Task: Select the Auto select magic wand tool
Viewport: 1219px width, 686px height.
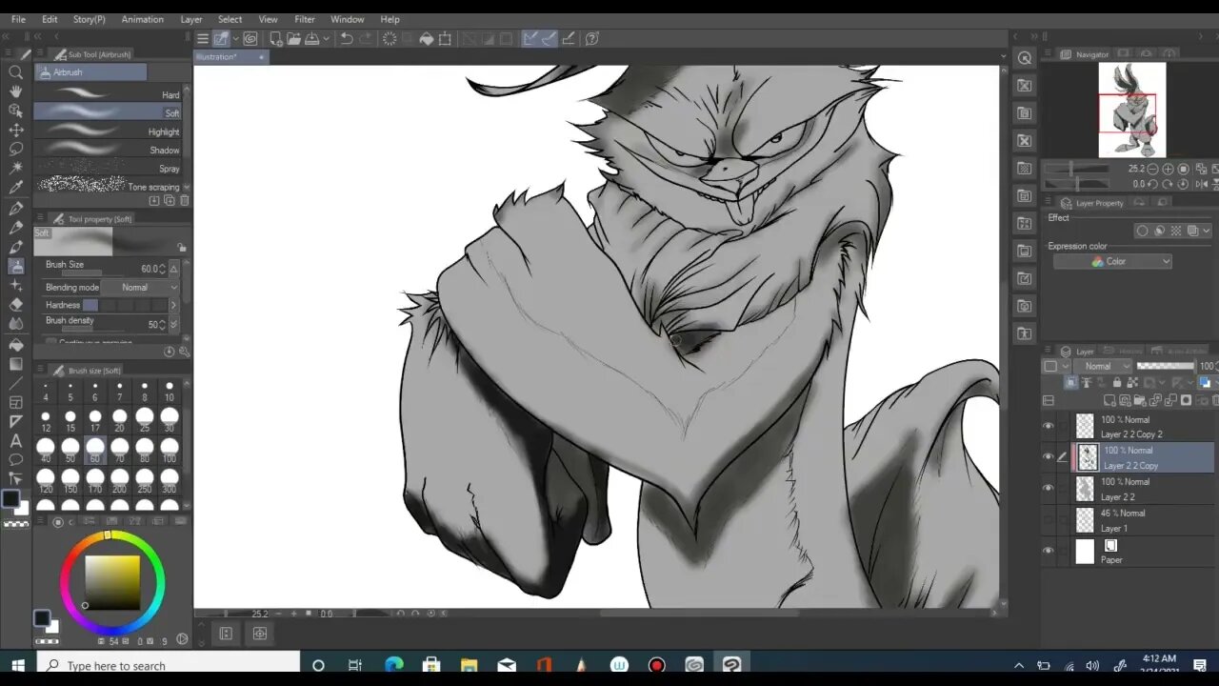Action: (16, 168)
